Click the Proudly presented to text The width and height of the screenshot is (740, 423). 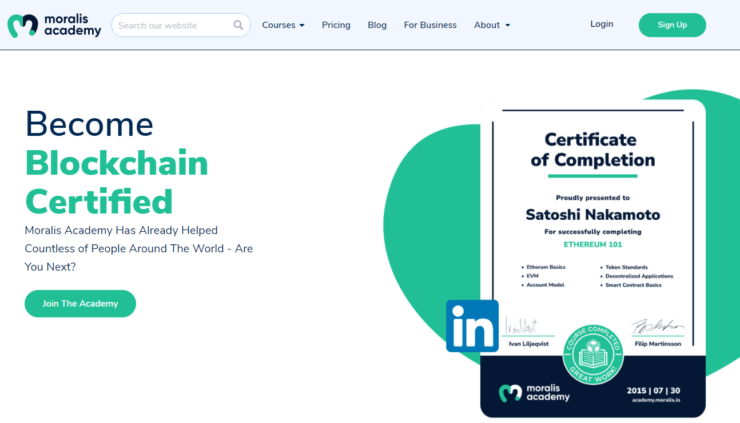click(x=593, y=198)
